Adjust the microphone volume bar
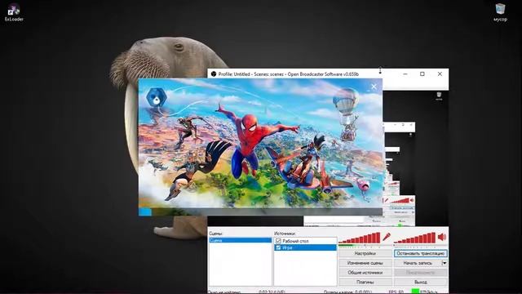The width and height of the screenshot is (522, 294). tap(360, 238)
